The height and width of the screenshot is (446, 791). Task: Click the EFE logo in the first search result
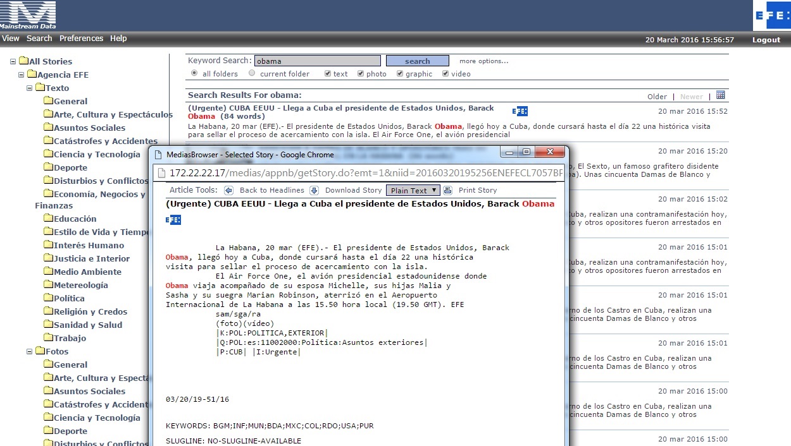pos(520,111)
